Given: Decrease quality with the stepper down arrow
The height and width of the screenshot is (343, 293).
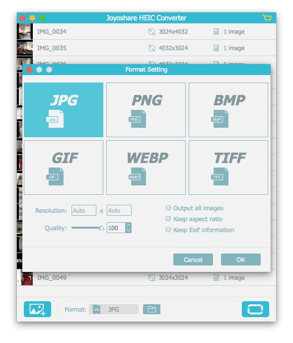Looking at the screenshot, I should [x=129, y=230].
